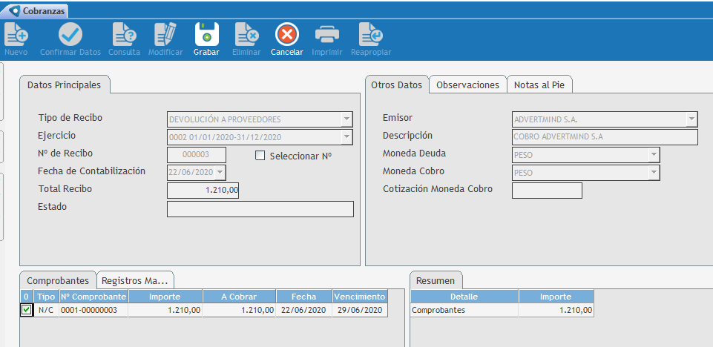
Task: Expand the Emisor dropdown arrow
Action: tap(691, 119)
